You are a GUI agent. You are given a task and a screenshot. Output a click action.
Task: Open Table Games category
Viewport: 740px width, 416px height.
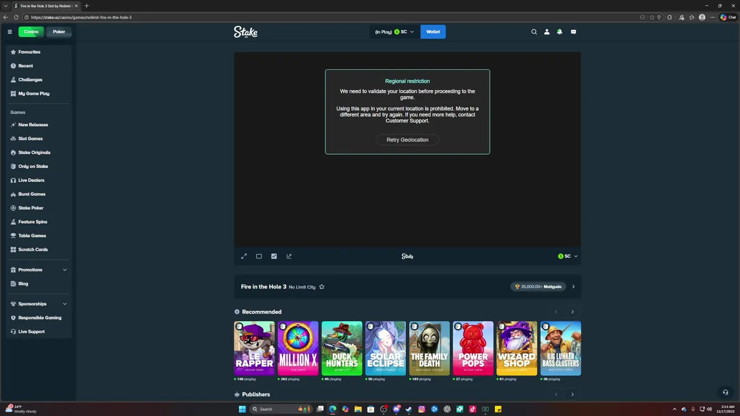coord(39,236)
